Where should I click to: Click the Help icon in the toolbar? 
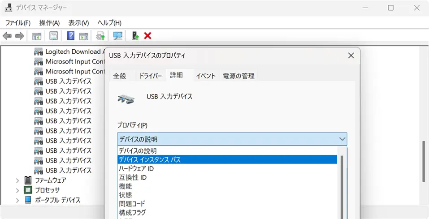[70, 36]
